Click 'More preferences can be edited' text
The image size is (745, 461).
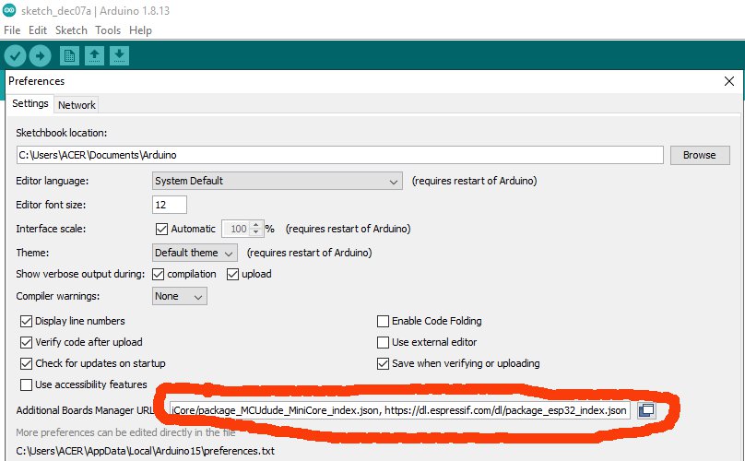125,432
